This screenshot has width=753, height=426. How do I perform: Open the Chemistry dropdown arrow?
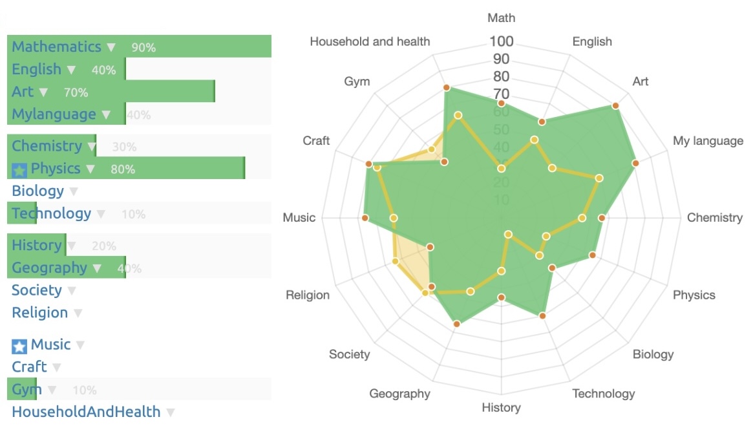coord(92,147)
